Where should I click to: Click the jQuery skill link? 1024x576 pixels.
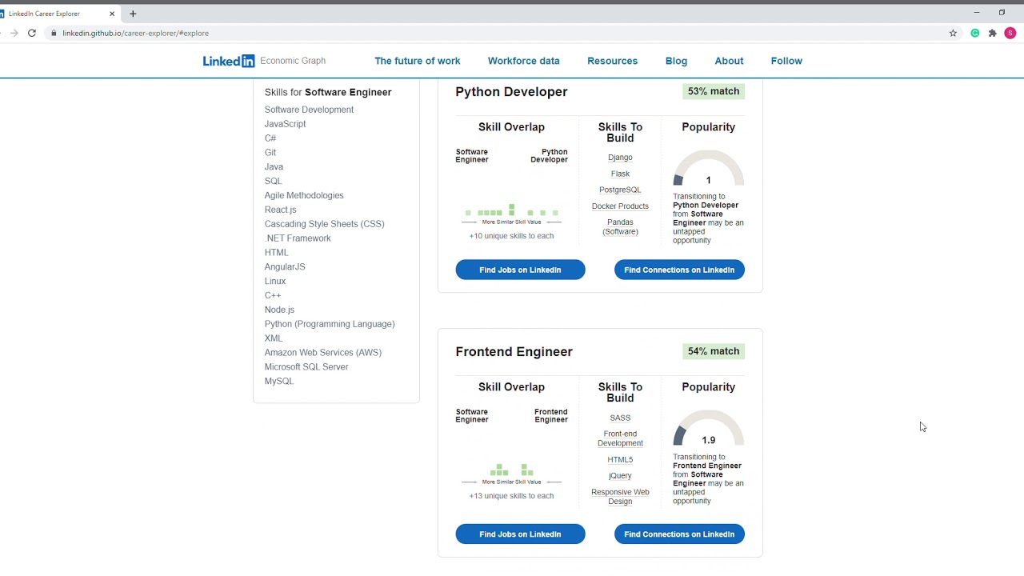tap(620, 476)
